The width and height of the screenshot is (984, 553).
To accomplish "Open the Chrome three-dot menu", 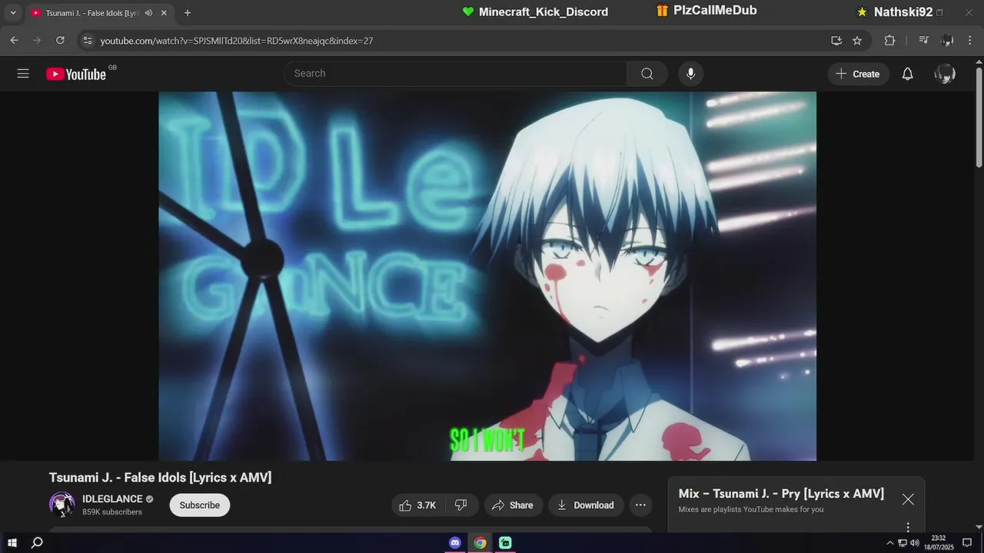I will click(970, 41).
